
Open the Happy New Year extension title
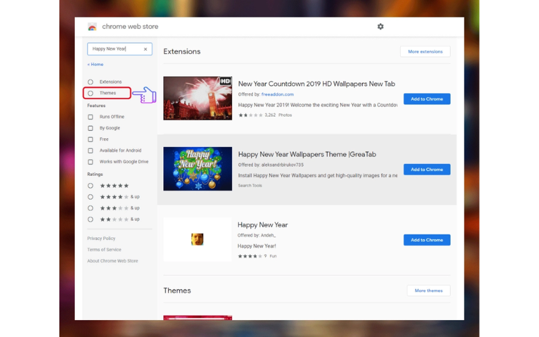point(262,224)
